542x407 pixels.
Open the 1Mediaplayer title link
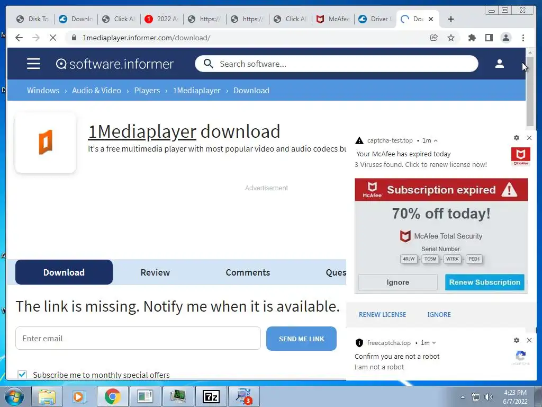pyautogui.click(x=142, y=131)
